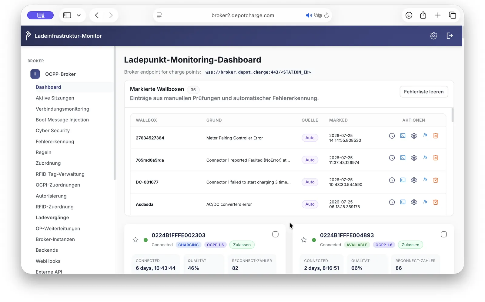Mute the tab audio speaker icon
Image resolution: width=485 pixels, height=302 pixels.
point(309,15)
